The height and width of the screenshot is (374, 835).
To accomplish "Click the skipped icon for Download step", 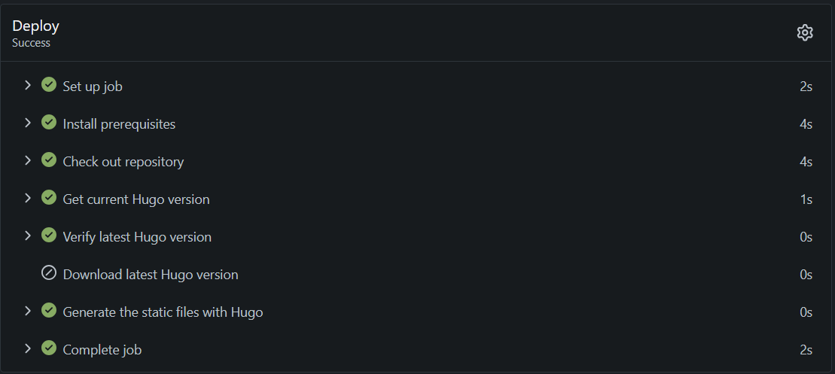I will click(49, 273).
